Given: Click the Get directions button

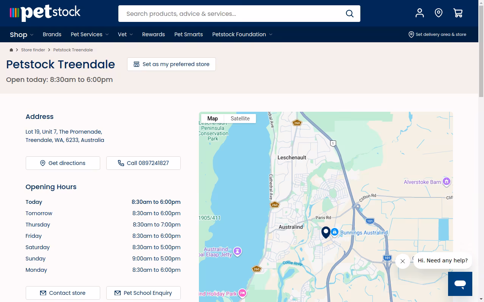Looking at the screenshot, I should [x=63, y=163].
